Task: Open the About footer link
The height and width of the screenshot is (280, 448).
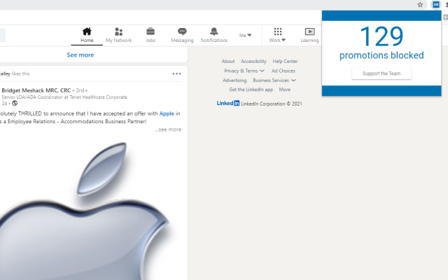Action: tap(228, 61)
